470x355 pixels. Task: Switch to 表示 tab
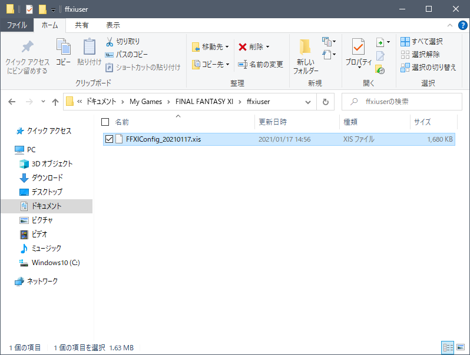pos(112,25)
